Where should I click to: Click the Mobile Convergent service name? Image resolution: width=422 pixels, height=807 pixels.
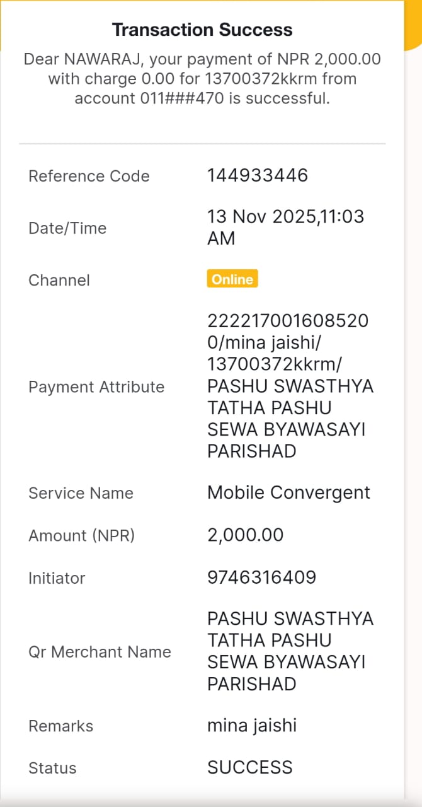point(289,492)
